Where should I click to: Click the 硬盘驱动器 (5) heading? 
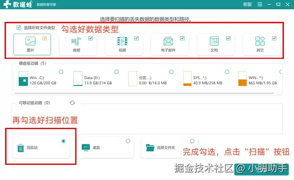tap(32, 63)
